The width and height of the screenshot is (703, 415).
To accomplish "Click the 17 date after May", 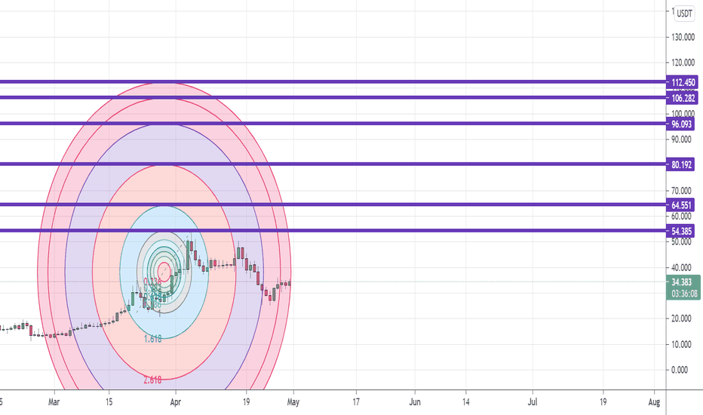I will tap(356, 402).
